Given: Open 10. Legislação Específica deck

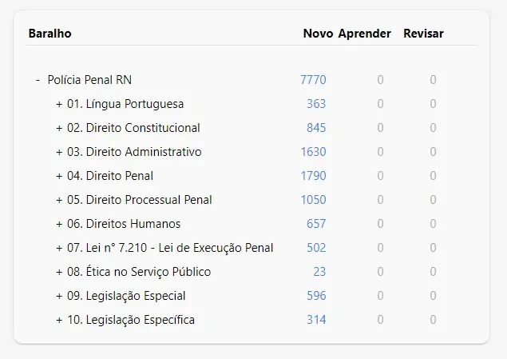Looking at the screenshot, I should (x=131, y=320).
